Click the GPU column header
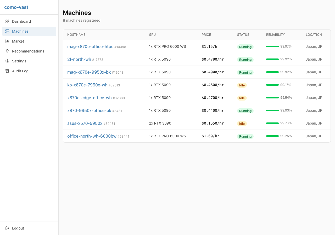Image resolution: width=335 pixels, height=235 pixels. (152, 35)
